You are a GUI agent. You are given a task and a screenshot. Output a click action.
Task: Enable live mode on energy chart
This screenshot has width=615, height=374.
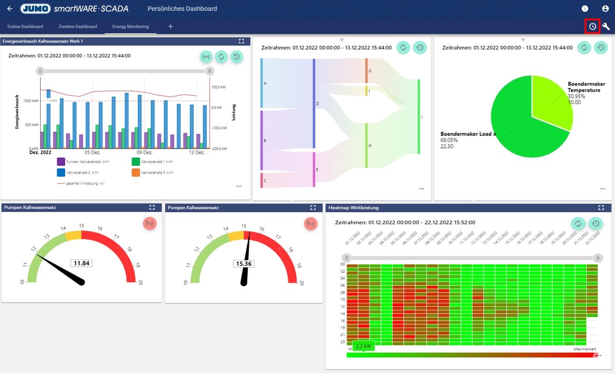click(206, 56)
